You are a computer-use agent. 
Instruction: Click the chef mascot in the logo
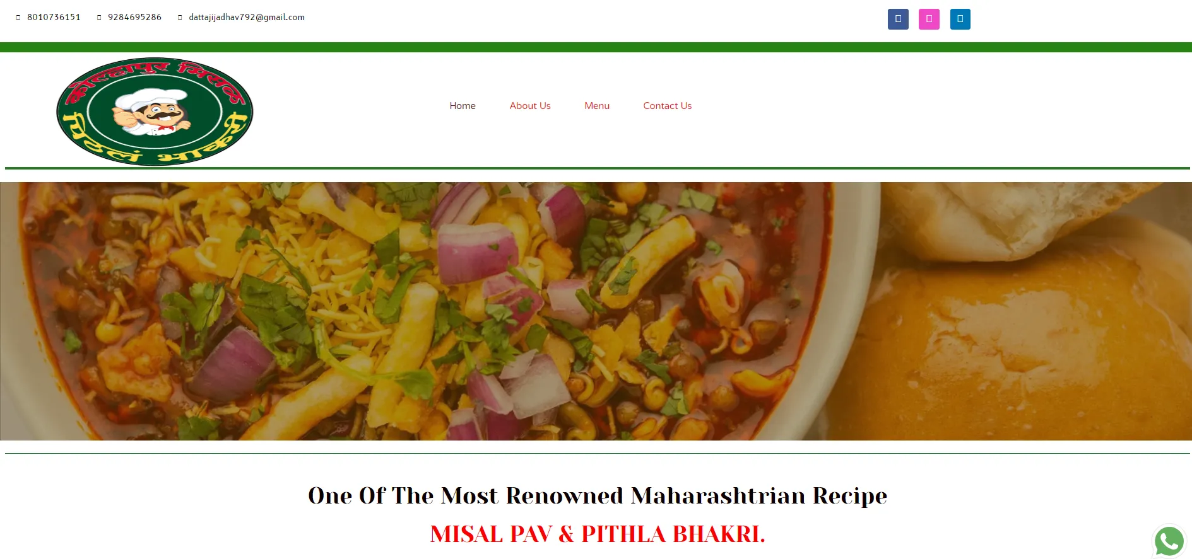(x=153, y=112)
